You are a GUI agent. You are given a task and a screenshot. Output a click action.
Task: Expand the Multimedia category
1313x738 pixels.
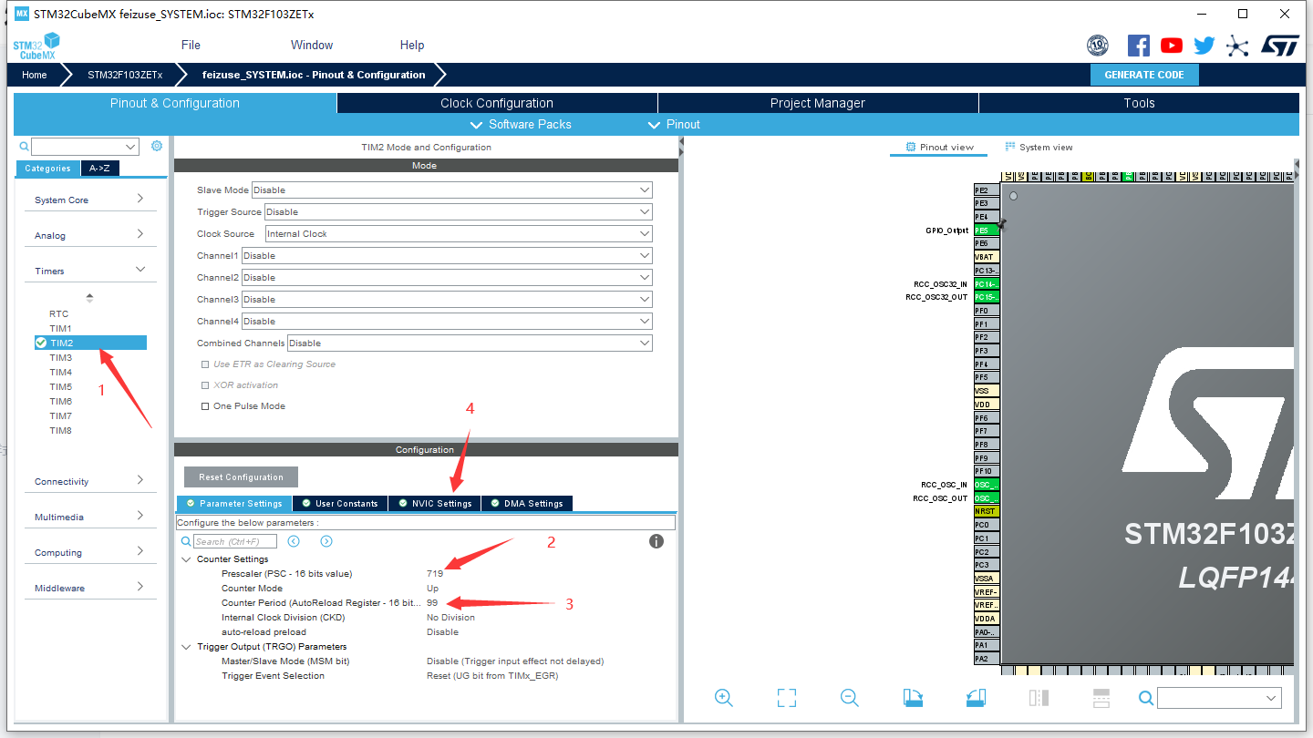(89, 517)
